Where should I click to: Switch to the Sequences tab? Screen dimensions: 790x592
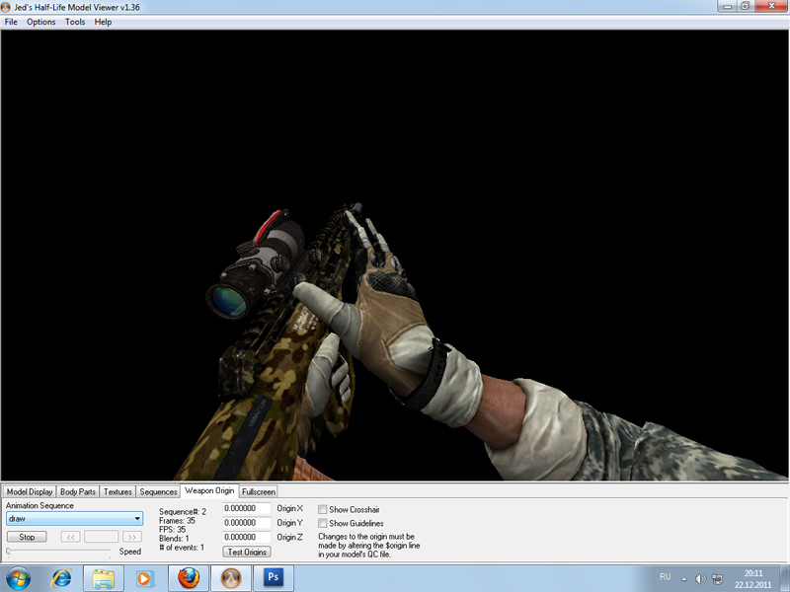158,491
